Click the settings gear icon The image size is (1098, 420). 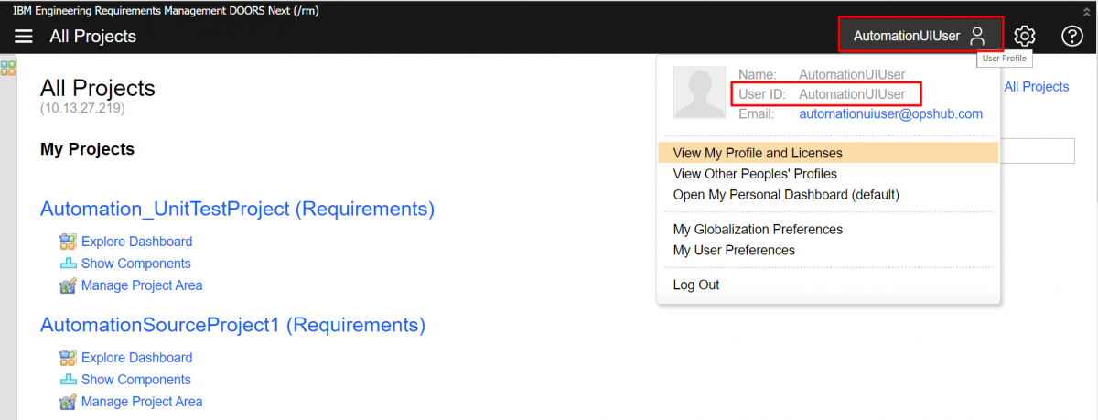pyautogui.click(x=1025, y=36)
